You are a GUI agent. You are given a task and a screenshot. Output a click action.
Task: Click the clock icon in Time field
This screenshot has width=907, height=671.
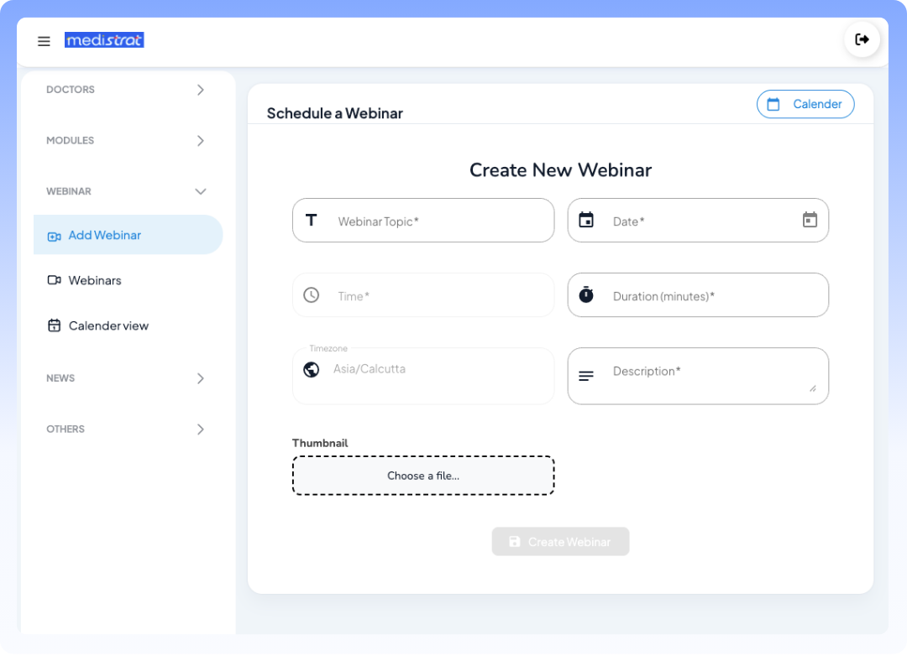click(x=312, y=295)
